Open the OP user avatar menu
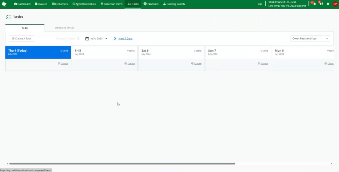Viewport: 339px width, 172px height. click(x=335, y=4)
